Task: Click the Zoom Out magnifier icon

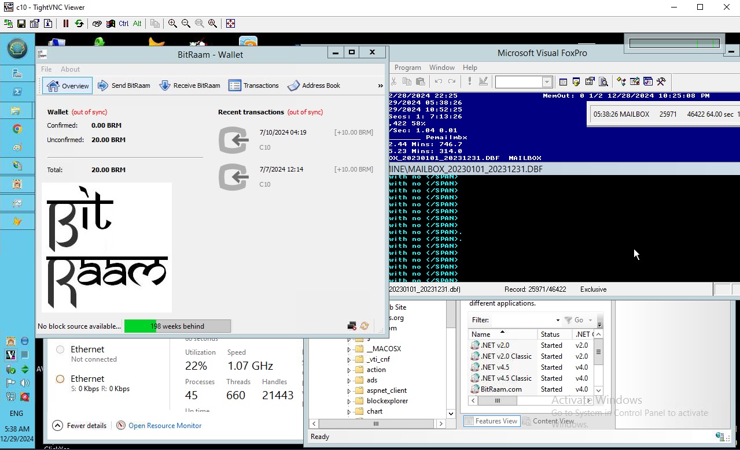Action: click(186, 24)
